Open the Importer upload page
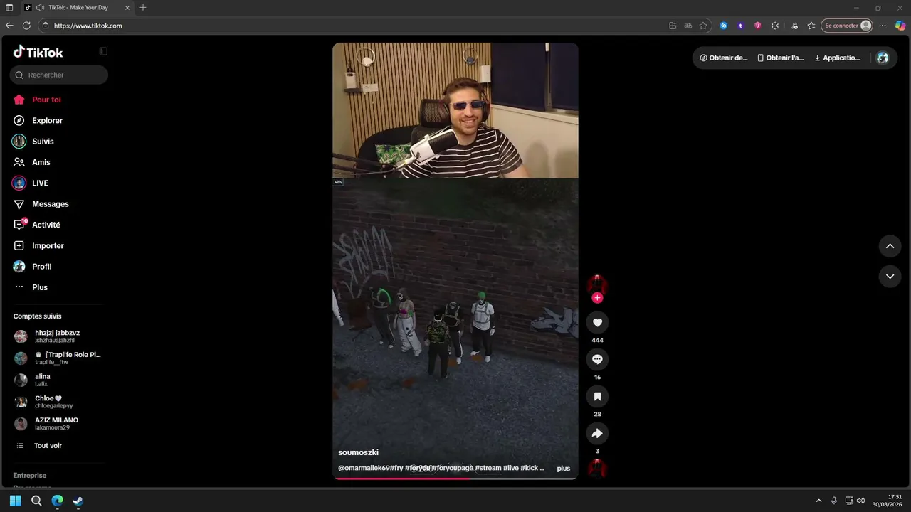The height and width of the screenshot is (512, 911). coord(48,246)
